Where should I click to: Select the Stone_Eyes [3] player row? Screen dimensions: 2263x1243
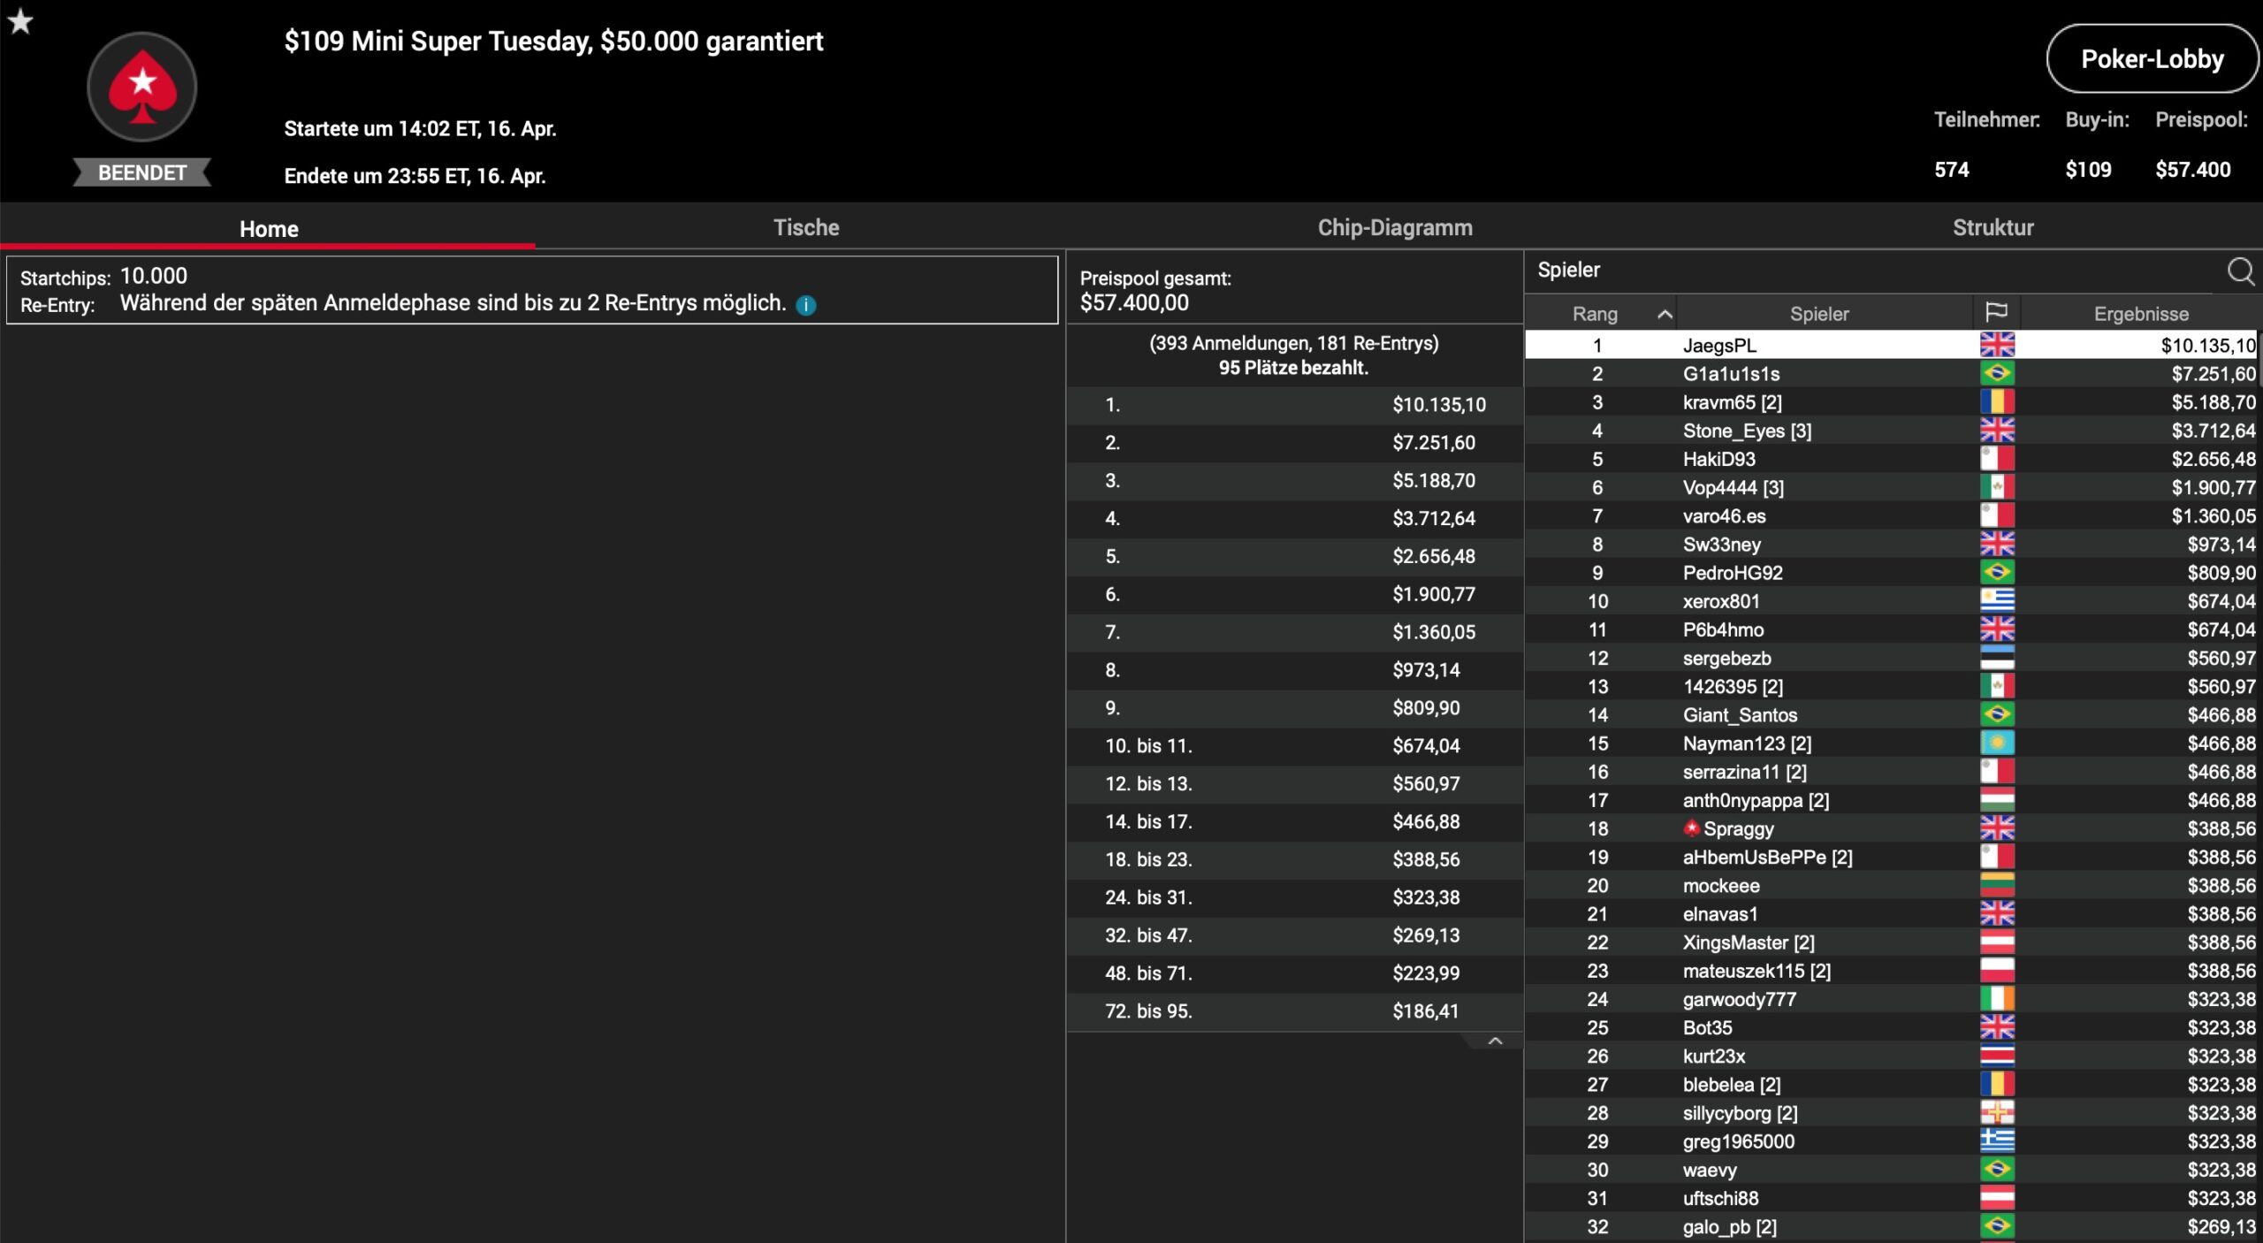tap(1746, 431)
